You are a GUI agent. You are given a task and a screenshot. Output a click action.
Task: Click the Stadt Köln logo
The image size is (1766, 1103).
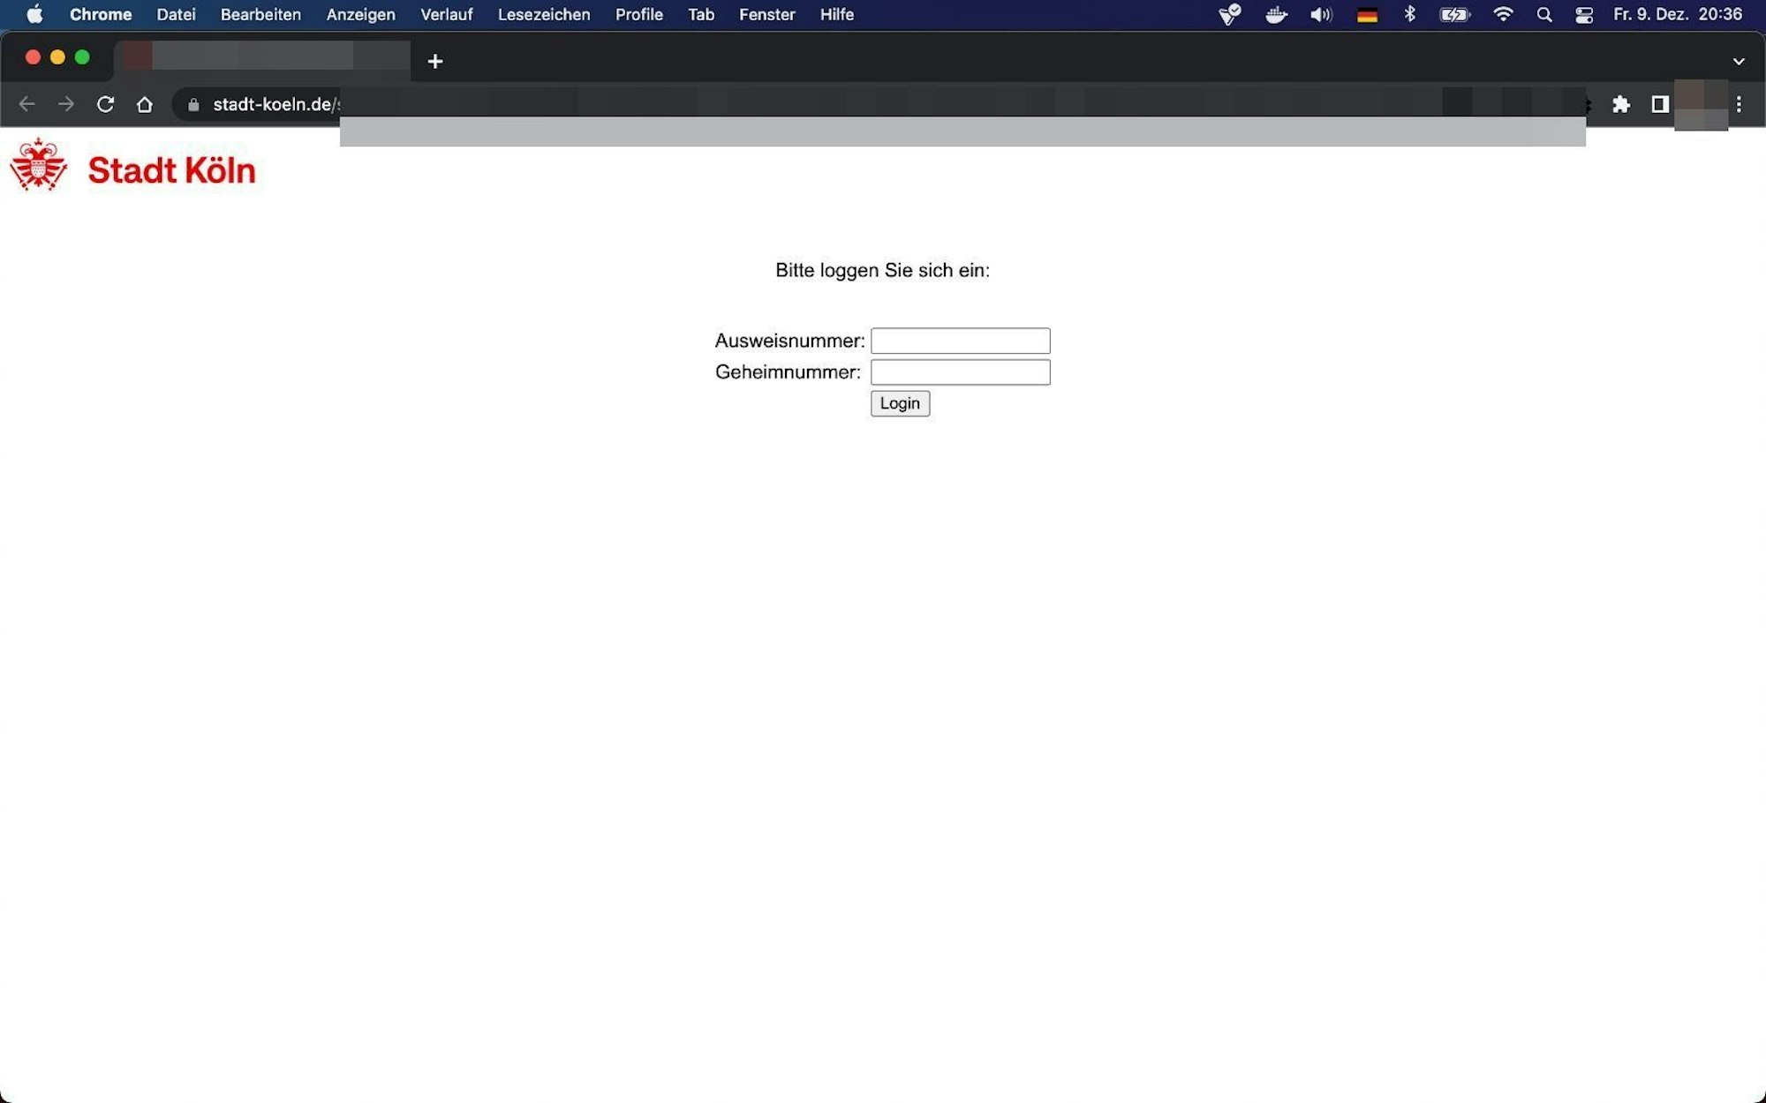132,168
